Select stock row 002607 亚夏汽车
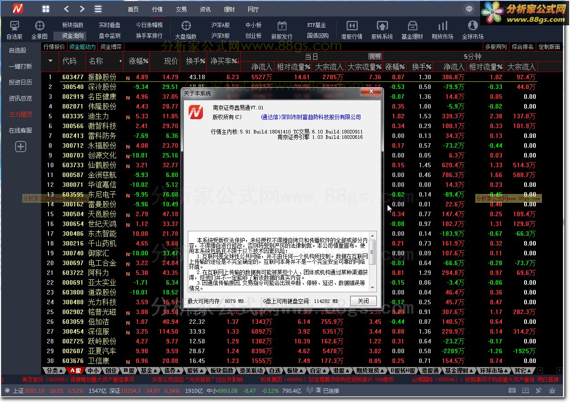570x403 pixels. tap(289, 351)
